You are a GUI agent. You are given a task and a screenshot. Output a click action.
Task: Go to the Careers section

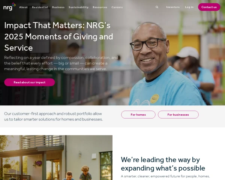(117, 7)
